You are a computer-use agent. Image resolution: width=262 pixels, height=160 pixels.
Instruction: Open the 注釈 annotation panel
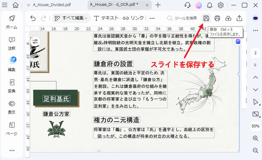pyautogui.click(x=12, y=44)
